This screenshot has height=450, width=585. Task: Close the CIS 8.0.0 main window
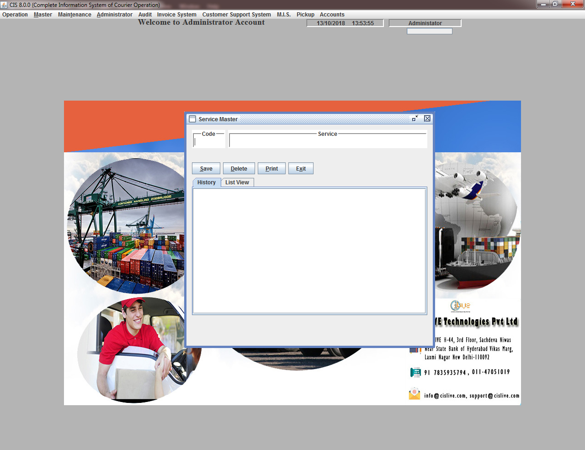point(573,4)
